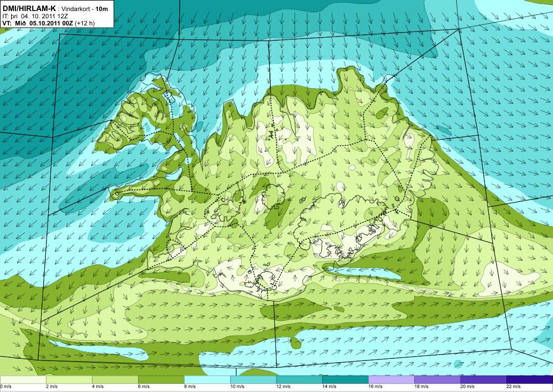Click the 'VT: Mið 05.10.2011 00Z (+12 h)' line
Screen dimensions: 553x392
coord(49,23)
